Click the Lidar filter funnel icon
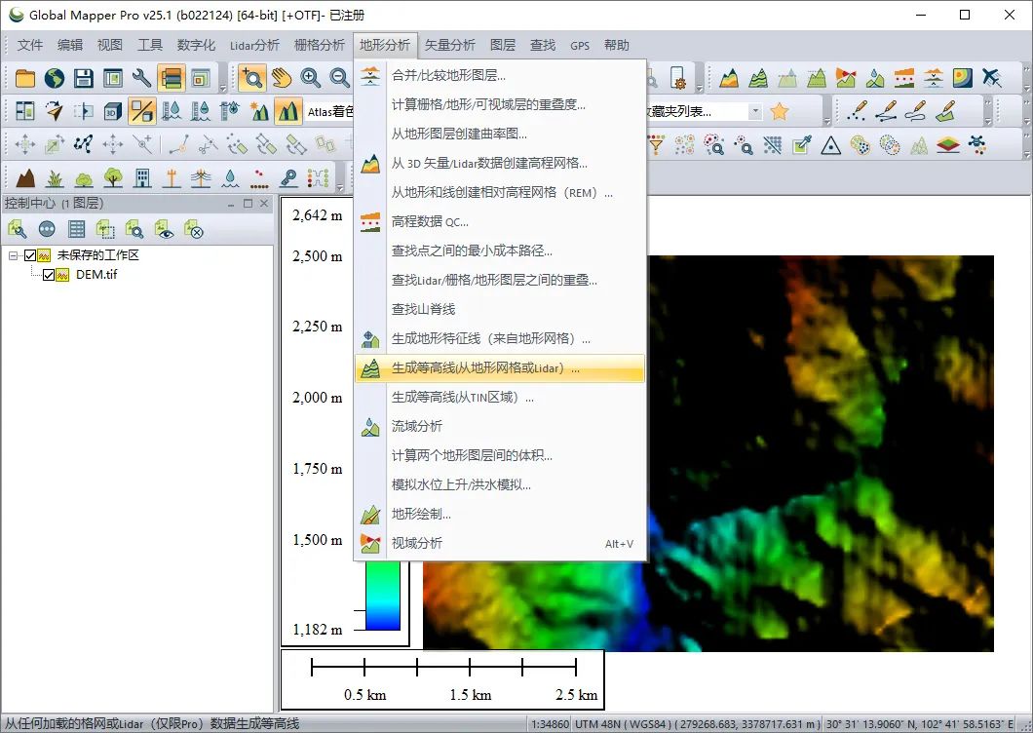The height and width of the screenshot is (733, 1033). (x=656, y=144)
